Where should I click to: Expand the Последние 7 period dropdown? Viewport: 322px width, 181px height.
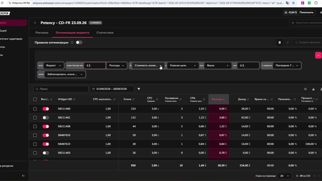pyautogui.click(x=287, y=66)
